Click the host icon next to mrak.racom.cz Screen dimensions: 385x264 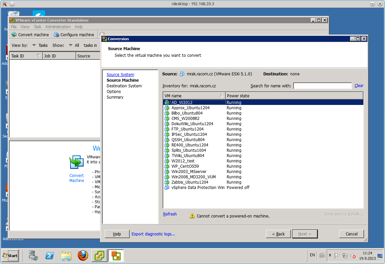182,74
